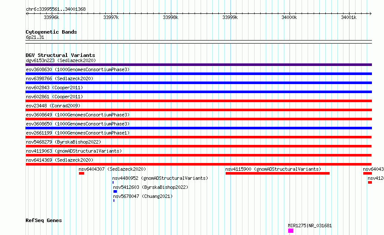The height and width of the screenshot is (235, 384).
Task: Select nsv5468279 (ByrskaBishop2022) label
Action: click(63, 142)
